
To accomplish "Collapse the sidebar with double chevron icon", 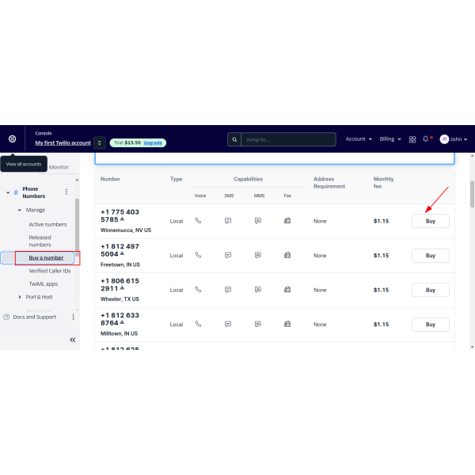I will [72, 340].
